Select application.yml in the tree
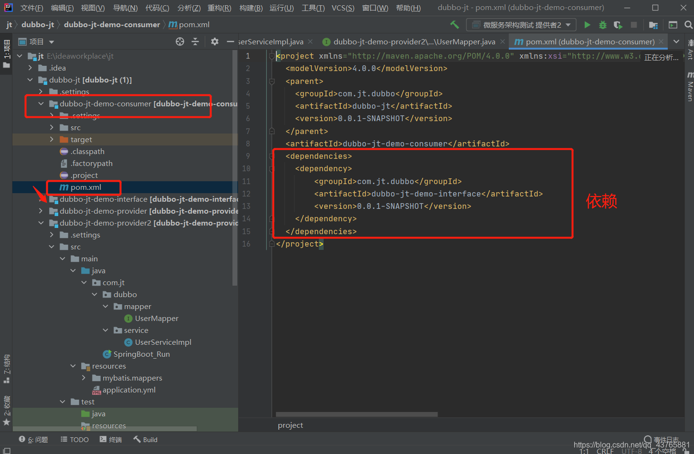 129,390
